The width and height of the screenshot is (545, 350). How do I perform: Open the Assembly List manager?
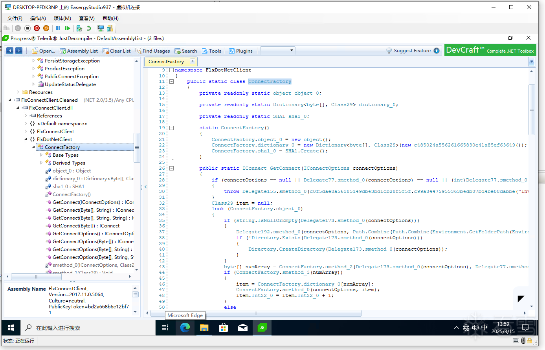pyautogui.click(x=79, y=51)
